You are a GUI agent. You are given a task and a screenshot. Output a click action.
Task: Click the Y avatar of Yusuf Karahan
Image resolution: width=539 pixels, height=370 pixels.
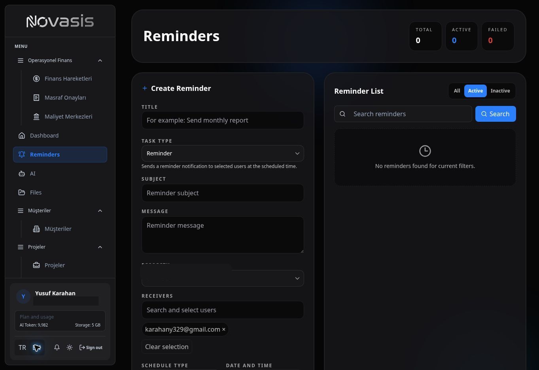(23, 296)
